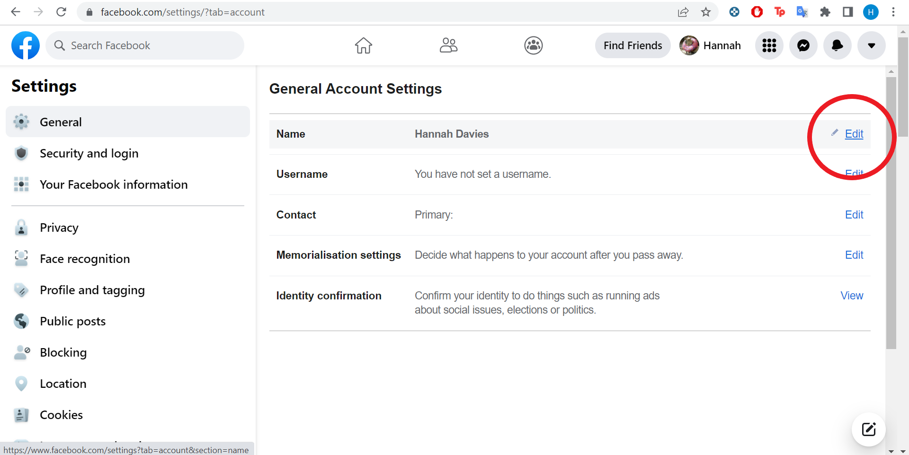Open the Friends icon in top navigation
909x455 pixels.
[448, 45]
